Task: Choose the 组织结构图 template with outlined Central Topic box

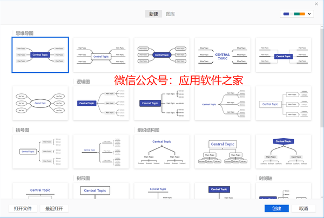Action: (222, 151)
